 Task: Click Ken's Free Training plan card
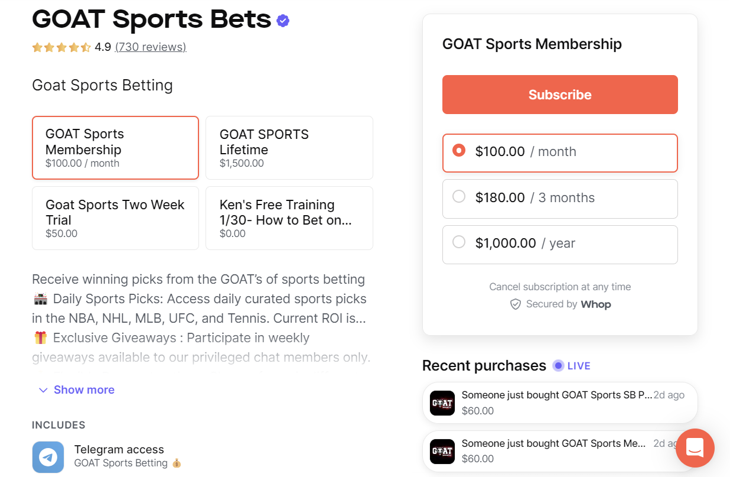(289, 218)
